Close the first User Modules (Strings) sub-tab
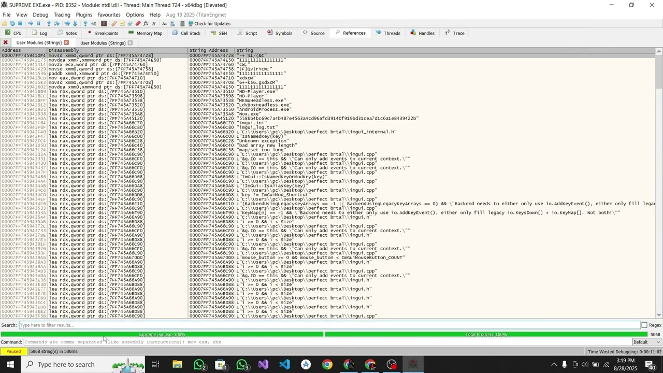The image size is (663, 373). pos(66,42)
